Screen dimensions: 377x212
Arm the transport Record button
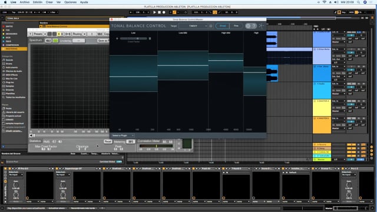tap(164, 12)
